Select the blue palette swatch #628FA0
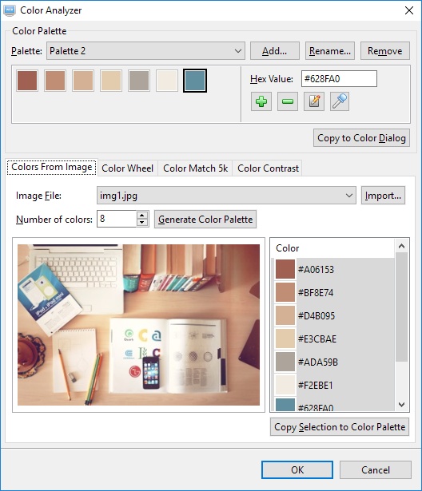Viewport: 422px width, 491px height. click(x=195, y=81)
